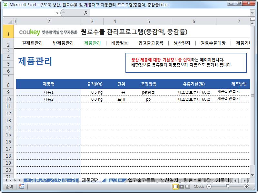Open the 원재료관리 sheet tab

[37, 180]
